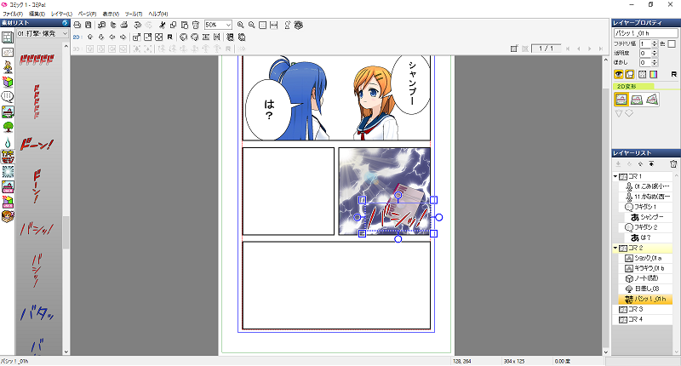Click the フチドリ幅 value stepper arrows
The image size is (681, 366).
click(655, 43)
